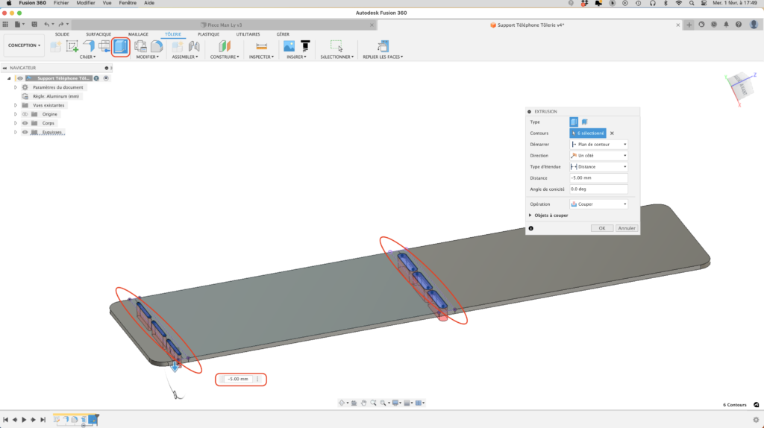Switch to the MAILLAGE tab

point(138,34)
